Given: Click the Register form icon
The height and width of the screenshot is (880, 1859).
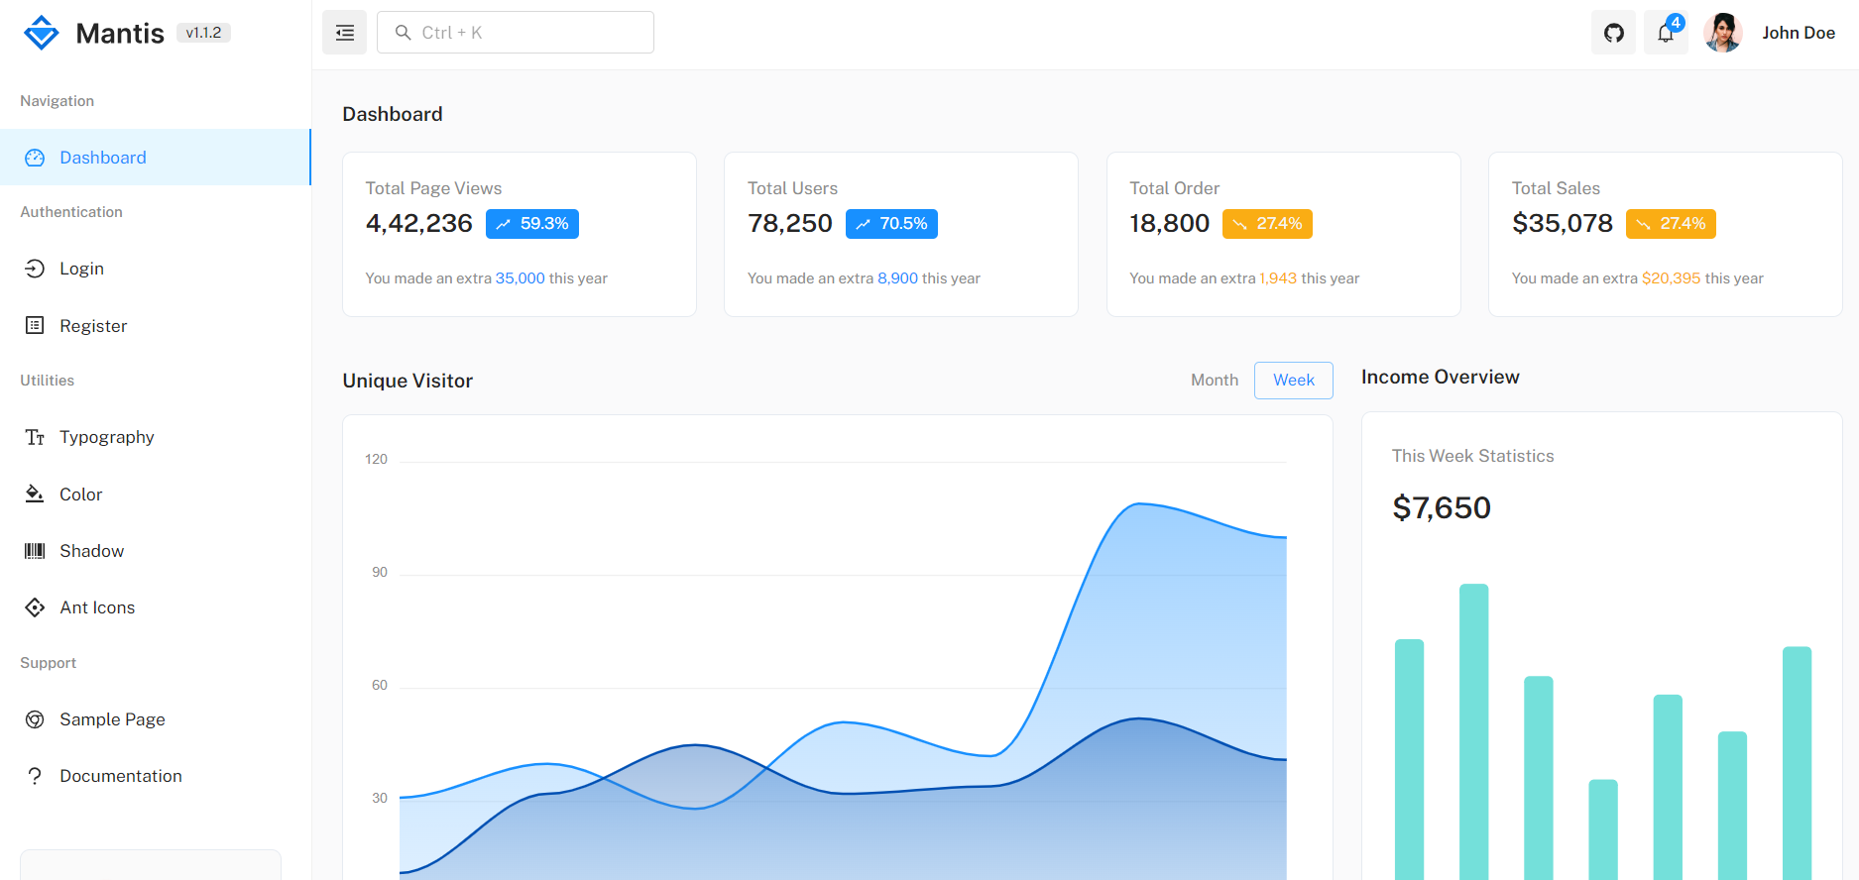Looking at the screenshot, I should point(35,325).
